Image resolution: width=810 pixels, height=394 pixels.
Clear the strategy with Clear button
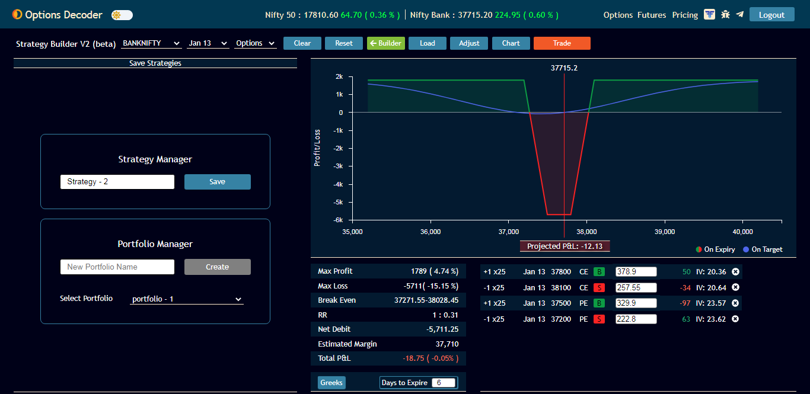click(302, 43)
